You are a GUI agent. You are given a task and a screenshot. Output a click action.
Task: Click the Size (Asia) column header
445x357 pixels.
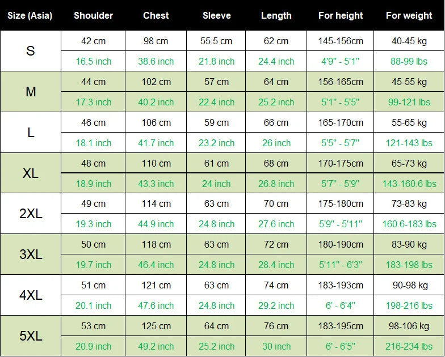click(30, 15)
